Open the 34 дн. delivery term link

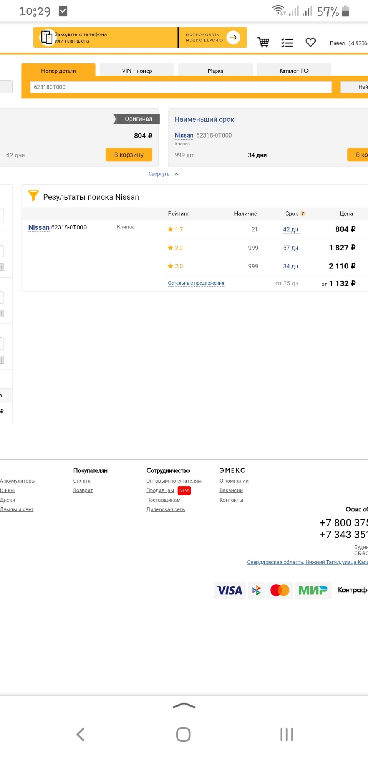tap(292, 266)
